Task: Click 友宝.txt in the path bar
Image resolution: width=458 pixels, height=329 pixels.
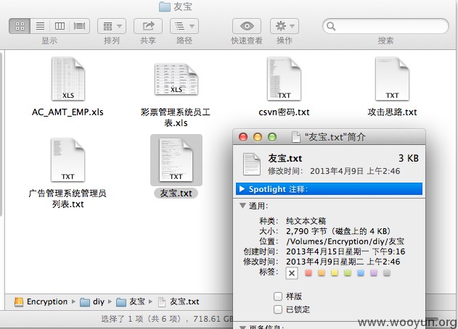Action: pyautogui.click(x=179, y=301)
